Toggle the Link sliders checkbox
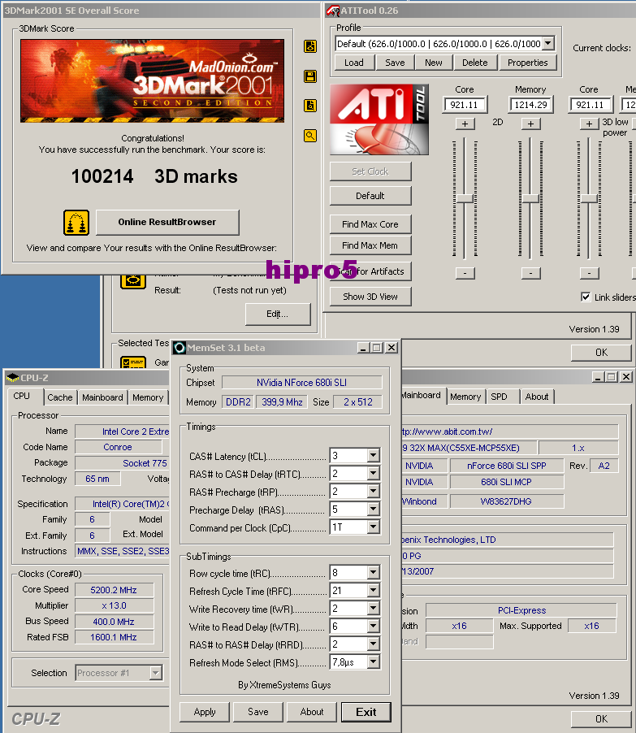 pos(585,297)
